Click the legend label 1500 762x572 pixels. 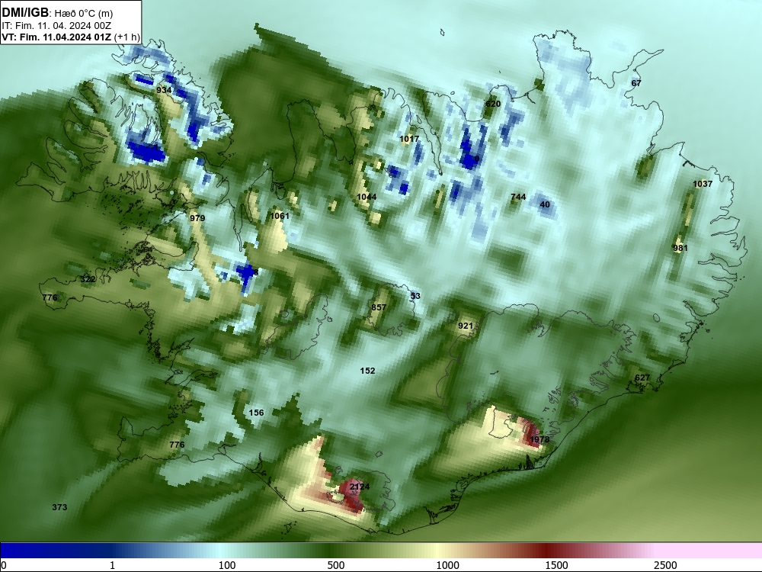[556, 565]
